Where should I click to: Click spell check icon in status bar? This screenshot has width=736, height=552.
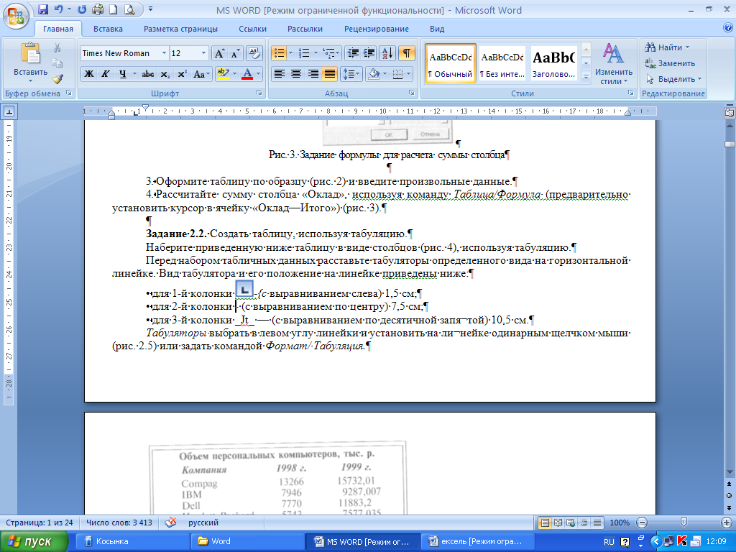[171, 523]
